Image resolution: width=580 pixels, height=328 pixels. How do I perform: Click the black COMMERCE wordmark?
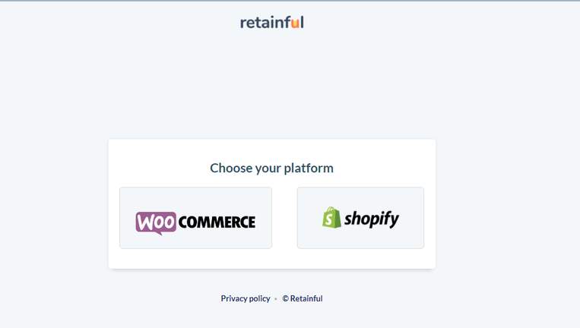pyautogui.click(x=217, y=222)
